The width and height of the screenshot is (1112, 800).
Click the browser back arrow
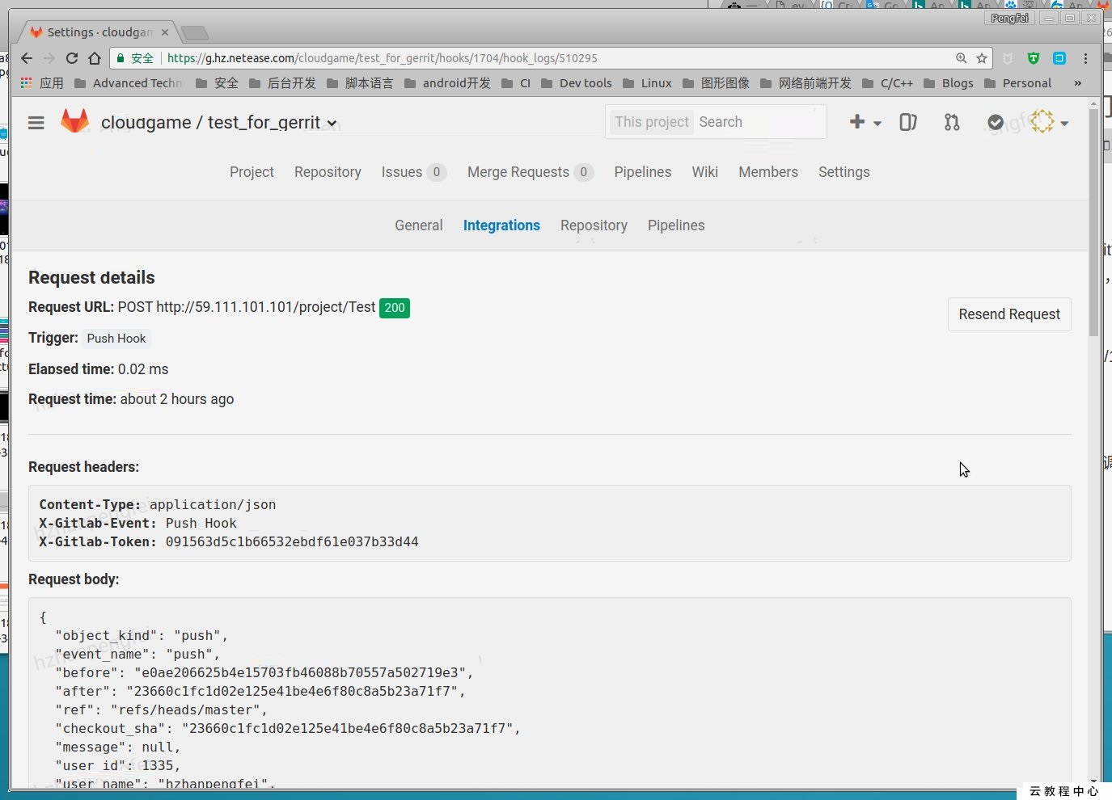click(x=27, y=58)
